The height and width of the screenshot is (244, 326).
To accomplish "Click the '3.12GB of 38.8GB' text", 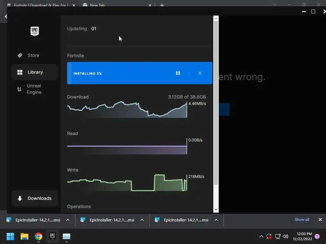I will [187, 97].
